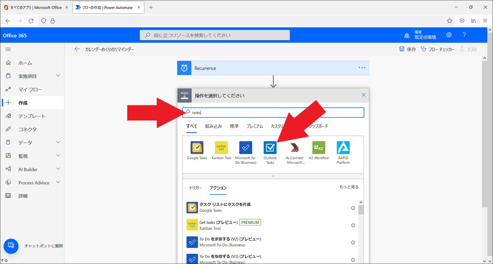The height and width of the screenshot is (264, 493).
Task: Save the flow with 保存
Action: [408, 49]
